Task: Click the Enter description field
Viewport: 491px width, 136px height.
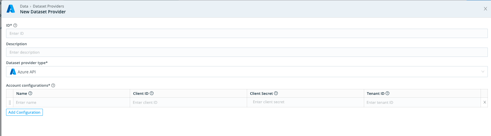Action: pos(246,52)
